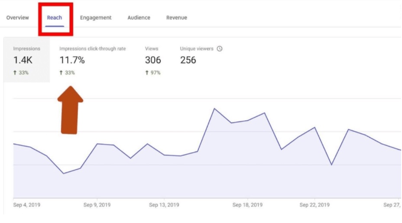The height and width of the screenshot is (223, 402).
Task: Click the Sep 22, 2019 axis label
Action: tap(314, 205)
